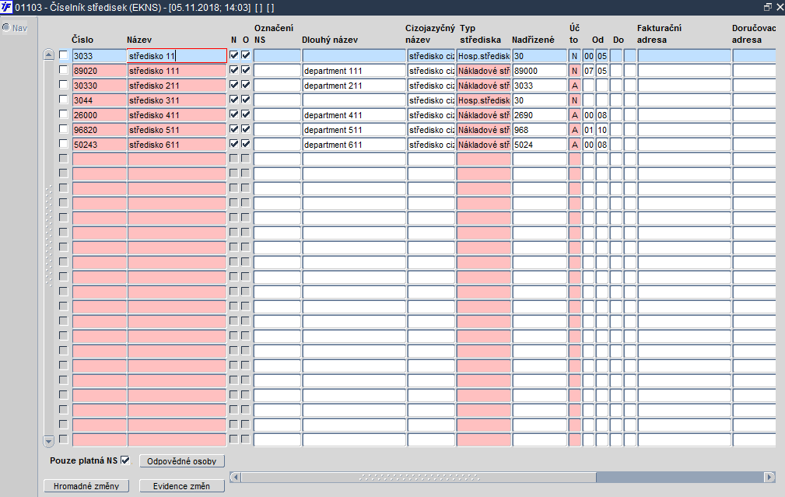
Task: Select Číslo cell 30330
Action: 99,86
